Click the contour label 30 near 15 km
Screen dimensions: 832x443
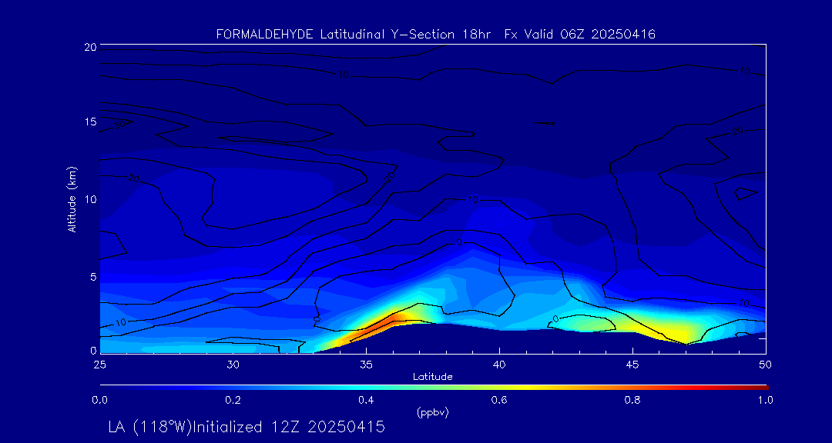click(x=120, y=125)
